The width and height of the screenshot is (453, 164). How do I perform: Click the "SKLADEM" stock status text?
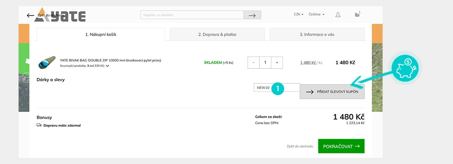pyautogui.click(x=213, y=63)
